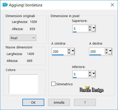Decrease the A sinistra value with down arrow
118x110 pixels.
tap(69, 53)
